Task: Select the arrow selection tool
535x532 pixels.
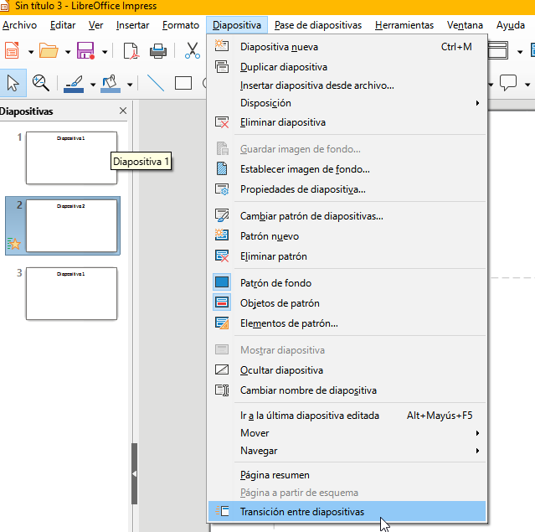Action: [x=13, y=83]
